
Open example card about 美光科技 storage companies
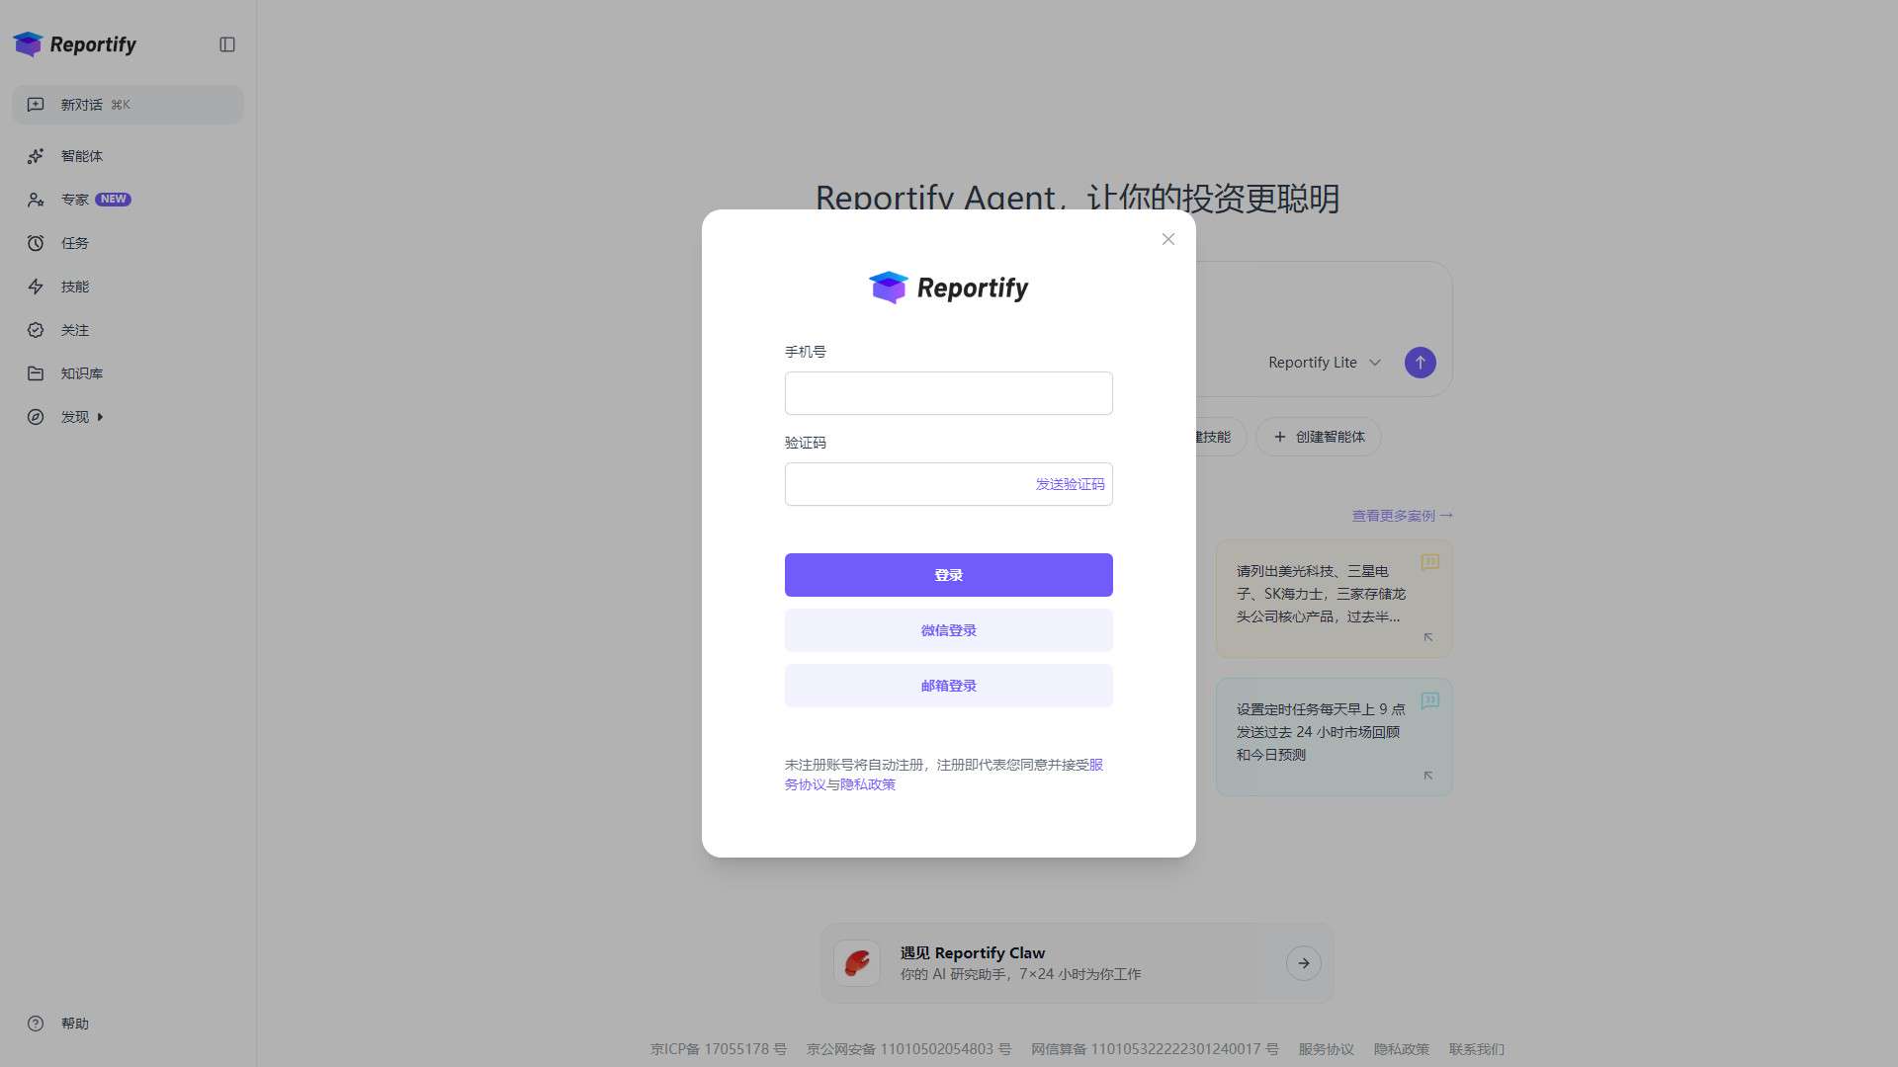[1334, 599]
